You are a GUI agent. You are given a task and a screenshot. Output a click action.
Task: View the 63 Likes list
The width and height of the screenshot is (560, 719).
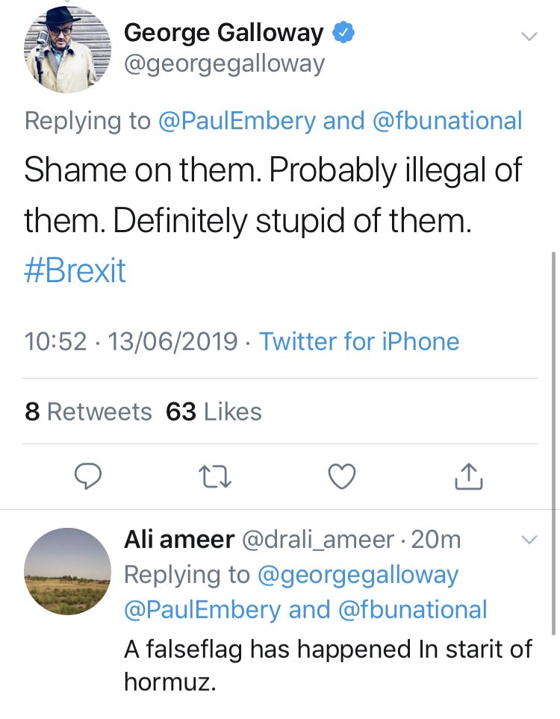[x=214, y=411]
